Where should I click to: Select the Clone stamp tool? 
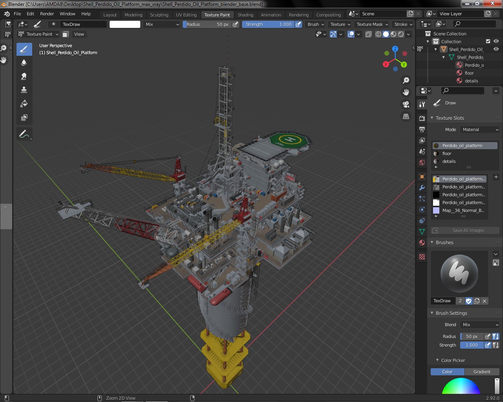coord(24,90)
